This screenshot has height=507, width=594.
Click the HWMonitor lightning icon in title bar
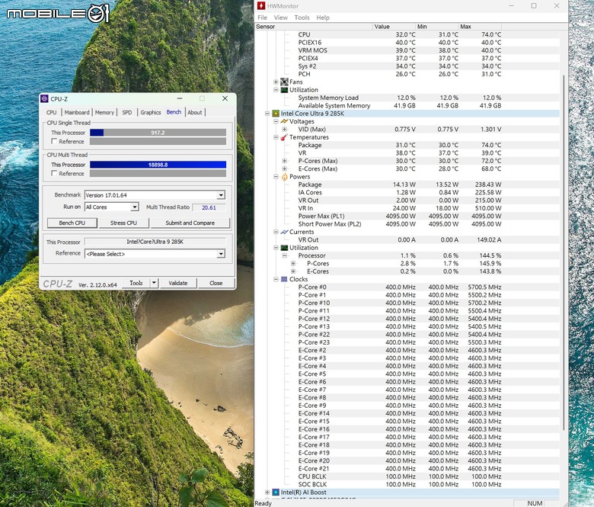click(261, 6)
